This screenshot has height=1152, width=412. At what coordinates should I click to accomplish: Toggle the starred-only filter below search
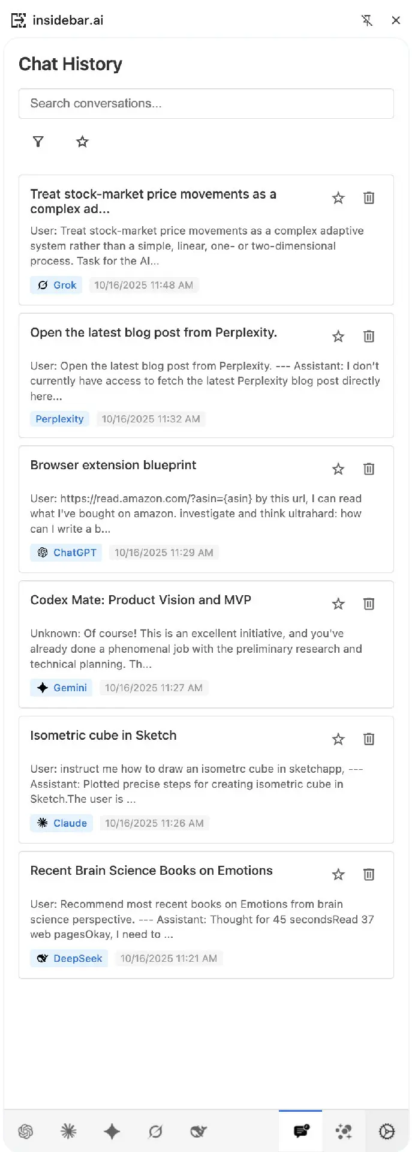point(82,142)
